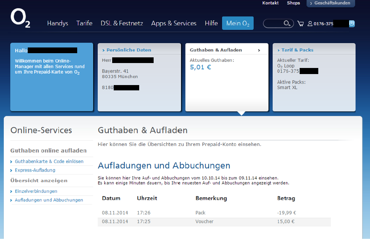The height and width of the screenshot is (240, 370).
Task: Click arrow on Guthaben & Aufladen card
Action: pos(259,50)
